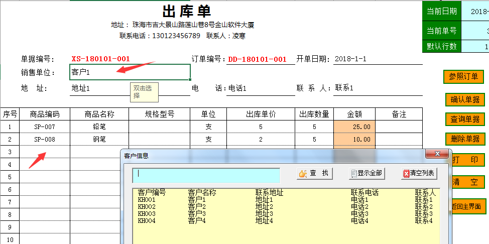Click the 金额 cell showing 25.00
This screenshot has height=244, width=489.
tap(354, 127)
